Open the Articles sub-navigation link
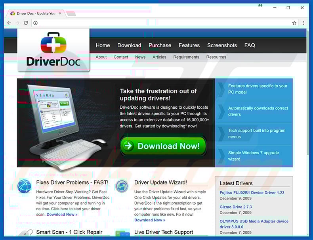This screenshot has width=313, height=240. point(159,57)
